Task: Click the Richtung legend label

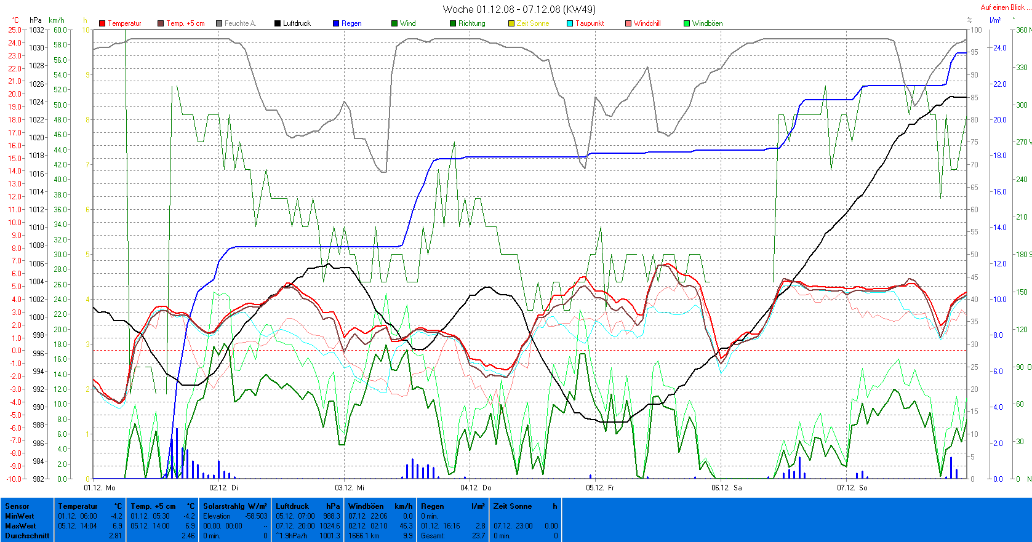Action: pyautogui.click(x=471, y=23)
